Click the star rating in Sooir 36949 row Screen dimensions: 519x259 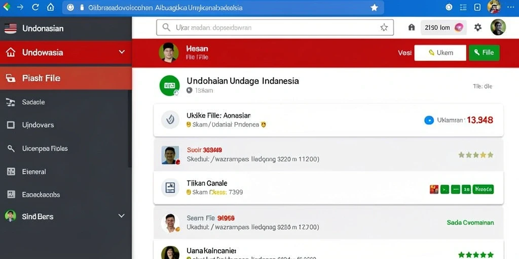[475, 155]
